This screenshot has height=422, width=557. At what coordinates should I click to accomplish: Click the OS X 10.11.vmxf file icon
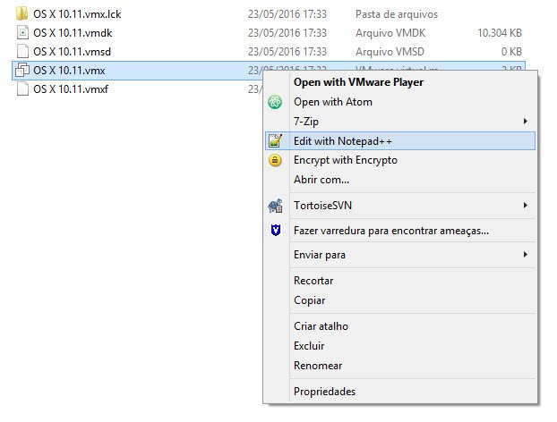22,89
